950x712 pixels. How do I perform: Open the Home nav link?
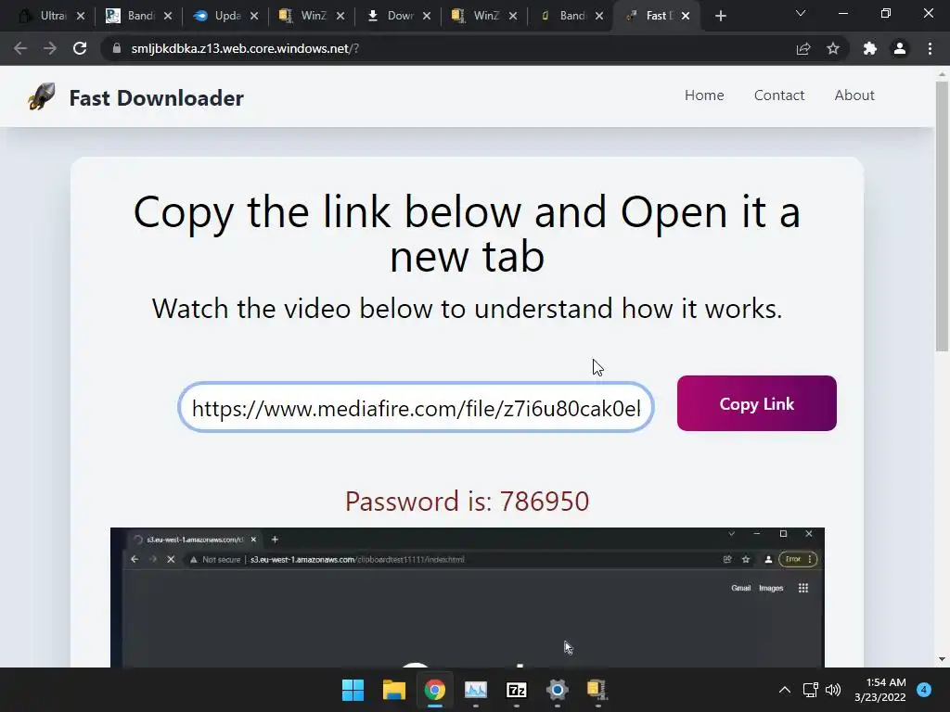704,95
